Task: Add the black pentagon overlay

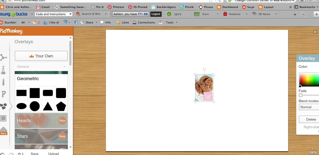Action: (x=61, y=106)
